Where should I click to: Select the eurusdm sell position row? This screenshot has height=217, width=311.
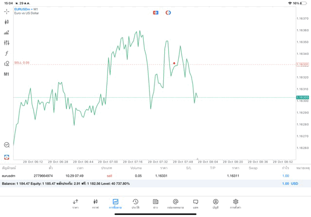(146, 176)
